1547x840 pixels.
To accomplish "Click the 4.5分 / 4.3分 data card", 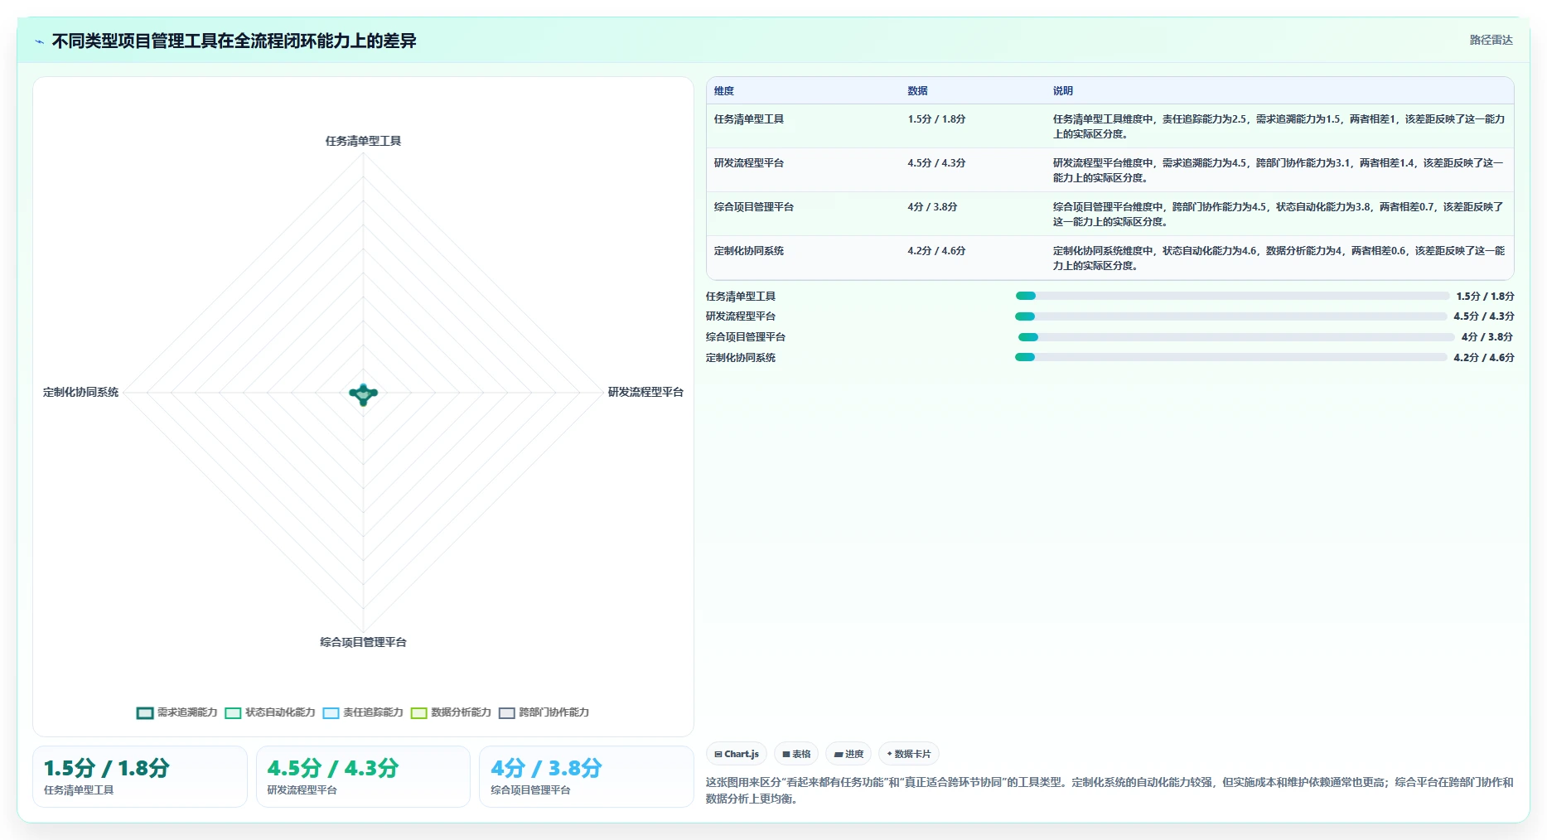I will click(363, 776).
